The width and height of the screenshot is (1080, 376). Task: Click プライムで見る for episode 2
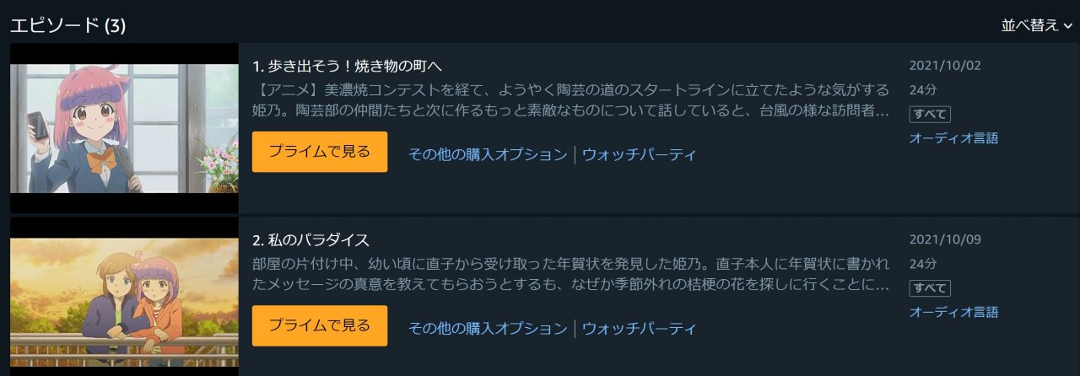(x=320, y=325)
